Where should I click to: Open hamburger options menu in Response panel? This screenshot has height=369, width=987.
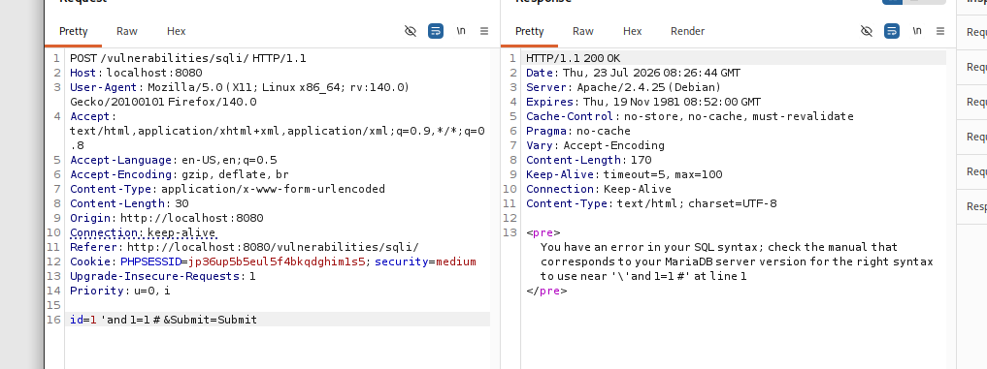coord(940,31)
